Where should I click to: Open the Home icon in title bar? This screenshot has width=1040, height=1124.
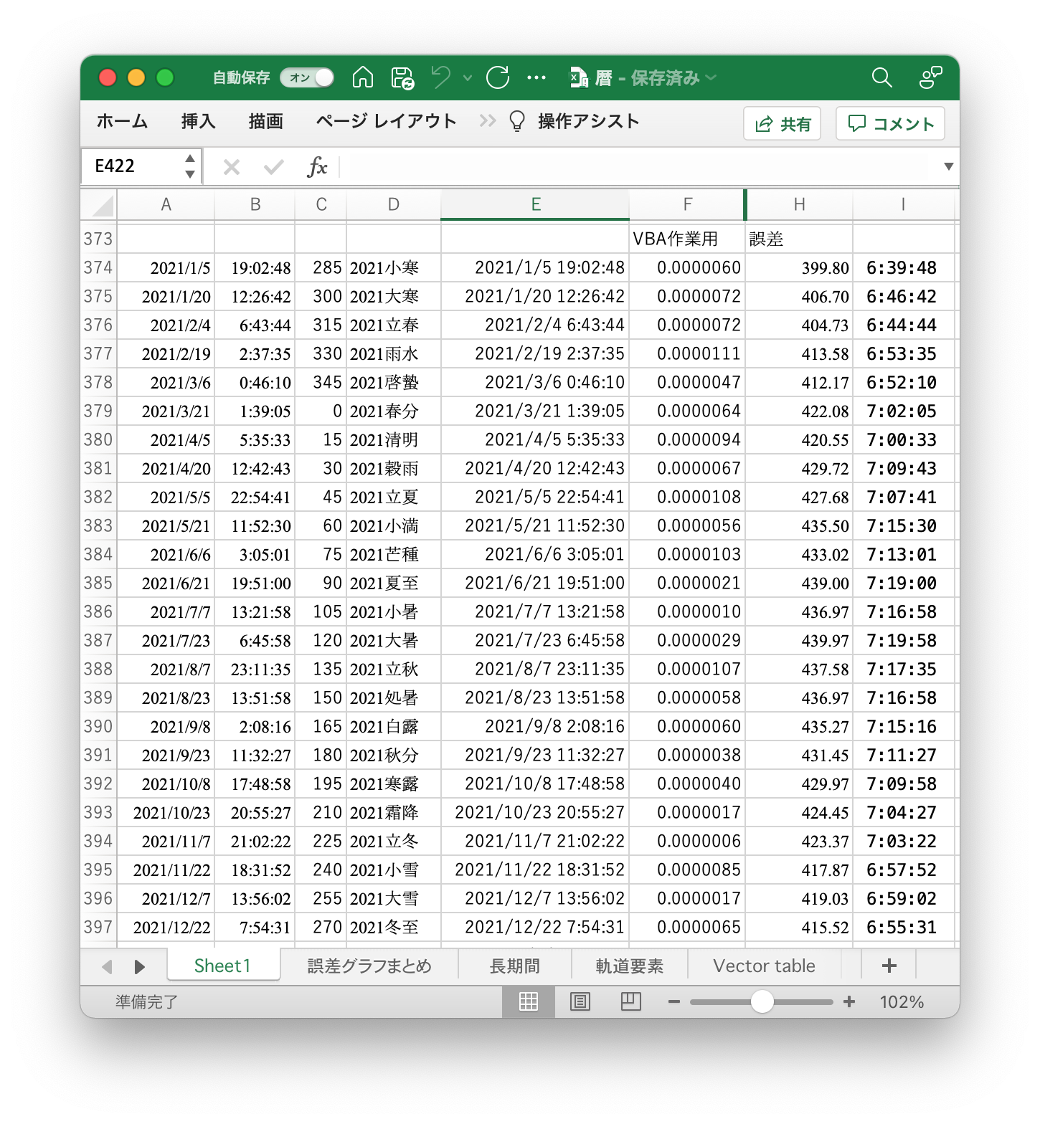tap(363, 77)
